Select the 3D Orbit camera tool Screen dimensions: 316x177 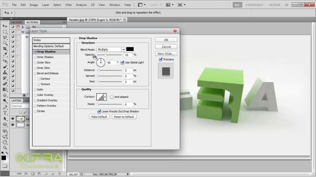[5, 137]
